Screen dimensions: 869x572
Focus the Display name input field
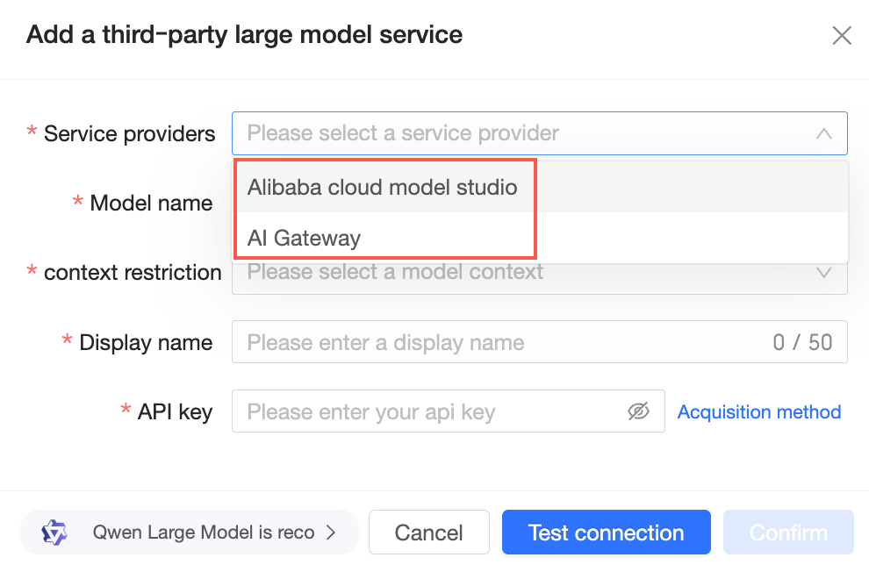(539, 341)
